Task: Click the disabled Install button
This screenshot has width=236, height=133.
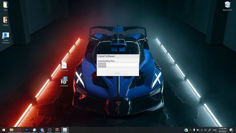Action: point(117,73)
